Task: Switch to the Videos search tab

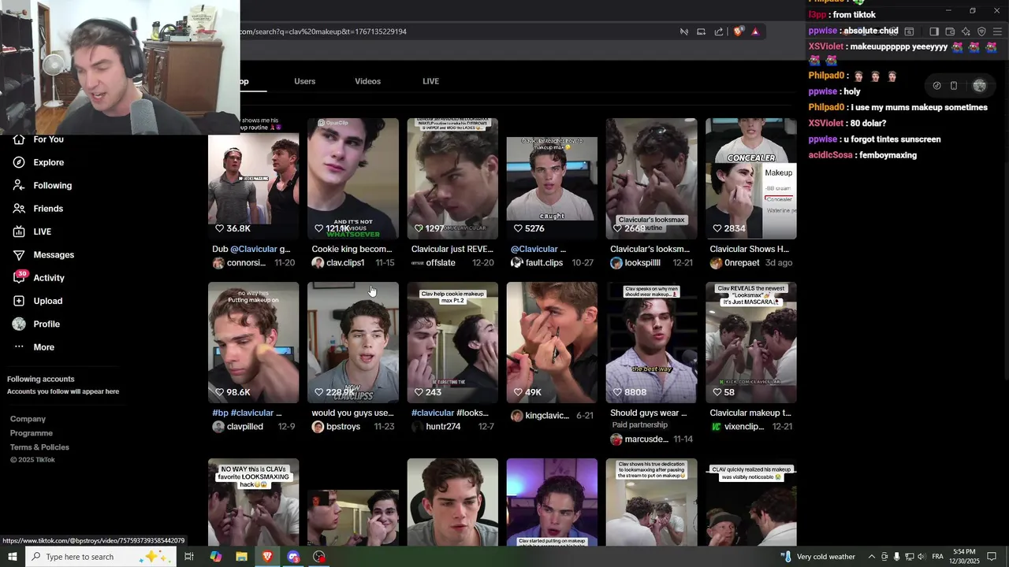Action: tap(367, 81)
